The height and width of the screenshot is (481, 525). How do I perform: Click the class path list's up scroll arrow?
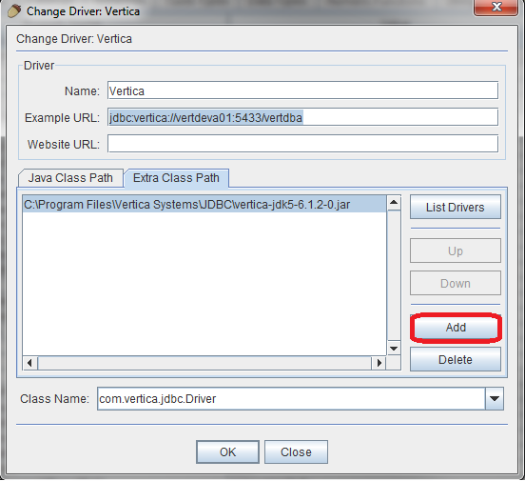394,203
